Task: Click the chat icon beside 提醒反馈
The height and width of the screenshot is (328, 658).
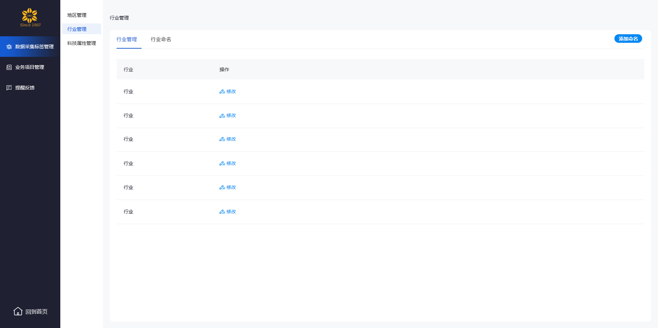Action: click(x=9, y=88)
